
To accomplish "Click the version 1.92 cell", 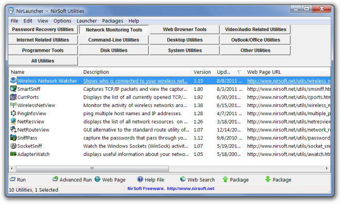I will [x=198, y=97].
